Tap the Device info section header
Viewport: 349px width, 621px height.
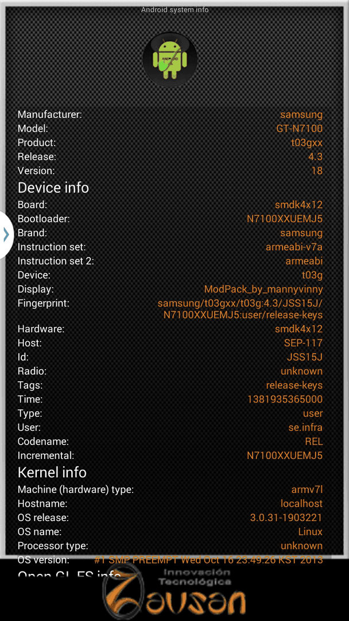pyautogui.click(x=53, y=187)
